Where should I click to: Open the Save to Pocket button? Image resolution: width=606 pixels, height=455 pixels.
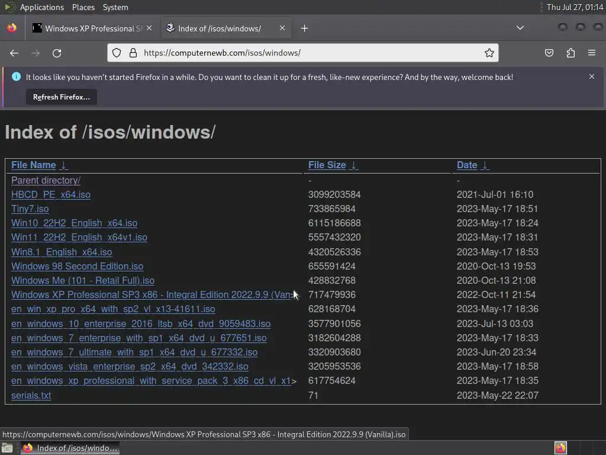pos(549,53)
